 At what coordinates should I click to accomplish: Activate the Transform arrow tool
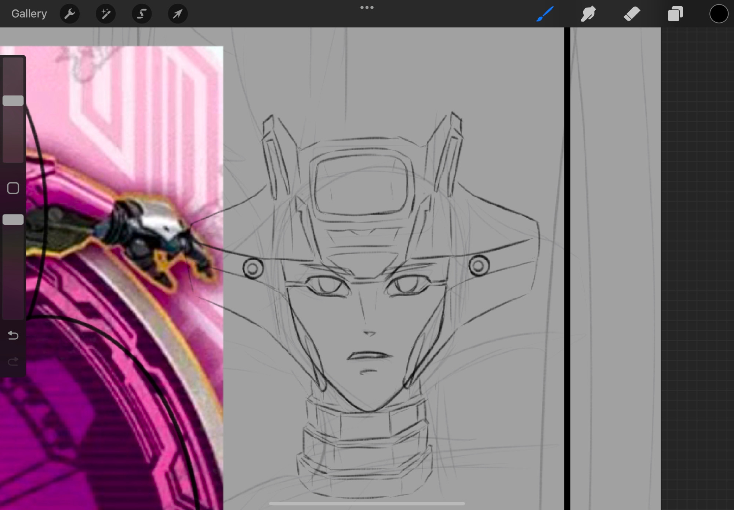pyautogui.click(x=178, y=14)
